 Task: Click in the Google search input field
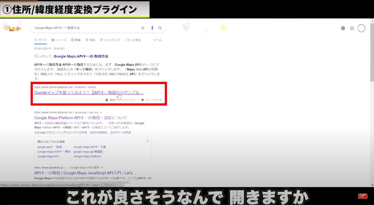coord(86,28)
